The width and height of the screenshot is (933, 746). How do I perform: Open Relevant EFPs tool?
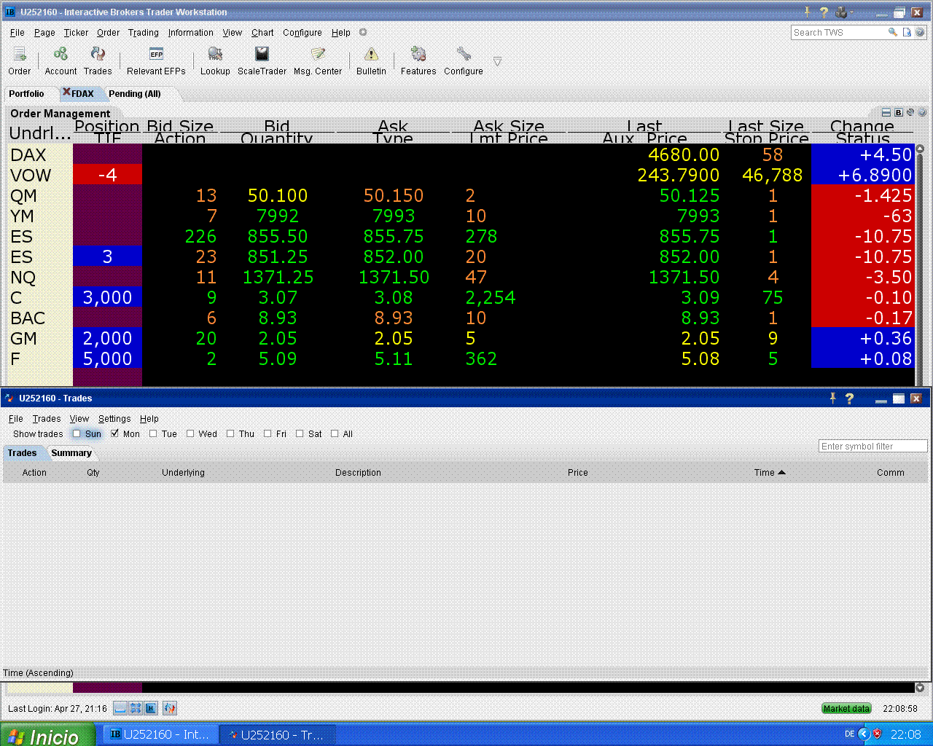point(156,60)
